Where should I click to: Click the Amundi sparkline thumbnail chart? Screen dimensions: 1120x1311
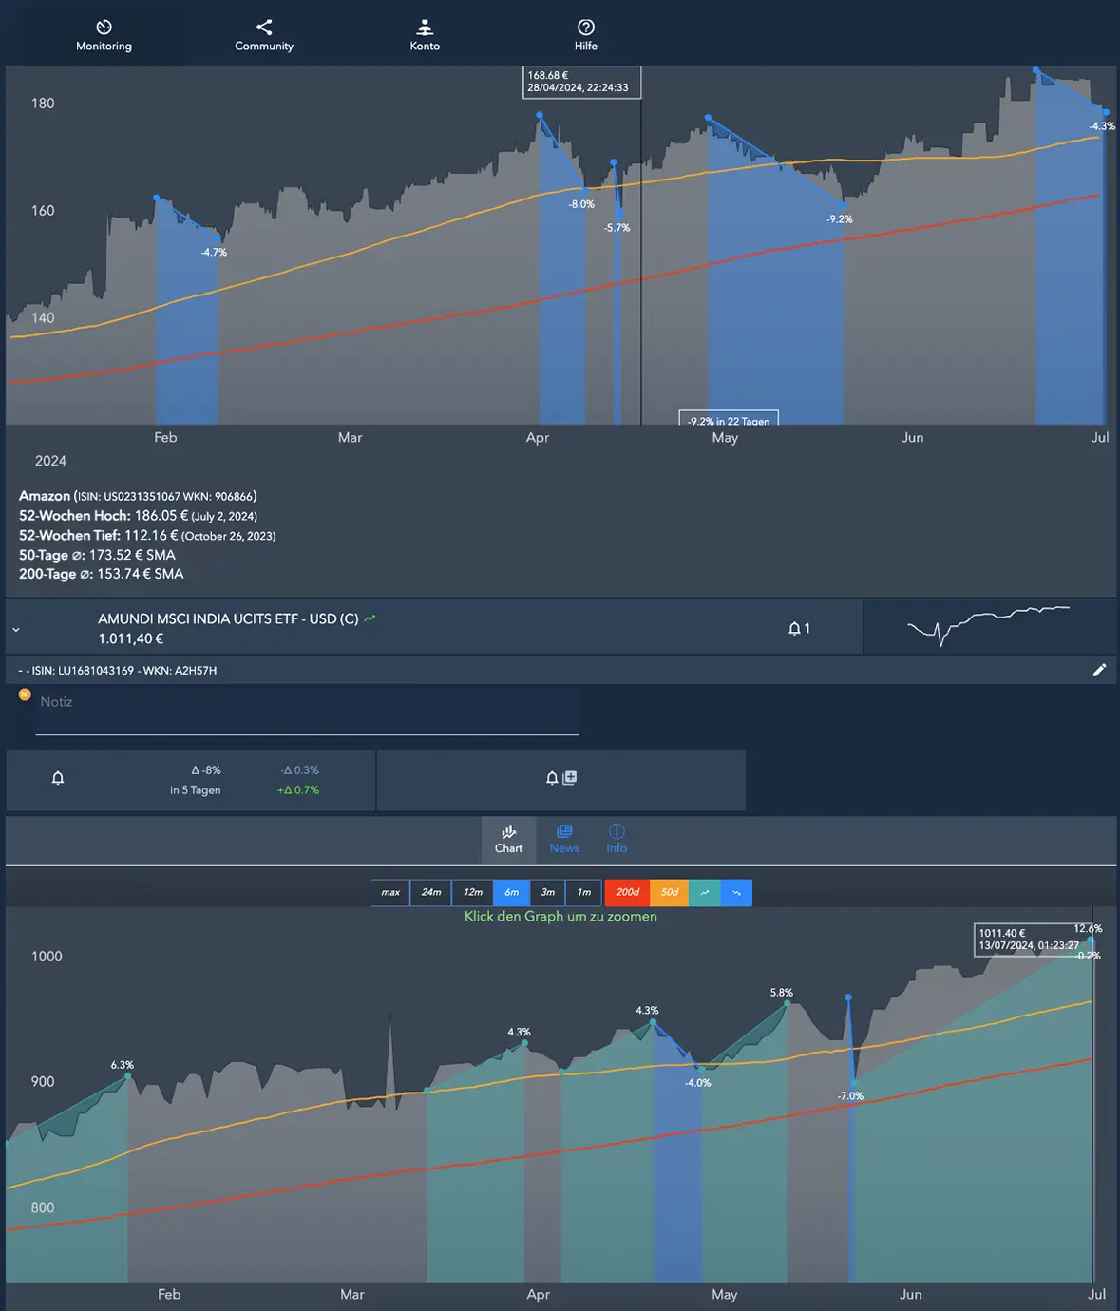click(988, 627)
